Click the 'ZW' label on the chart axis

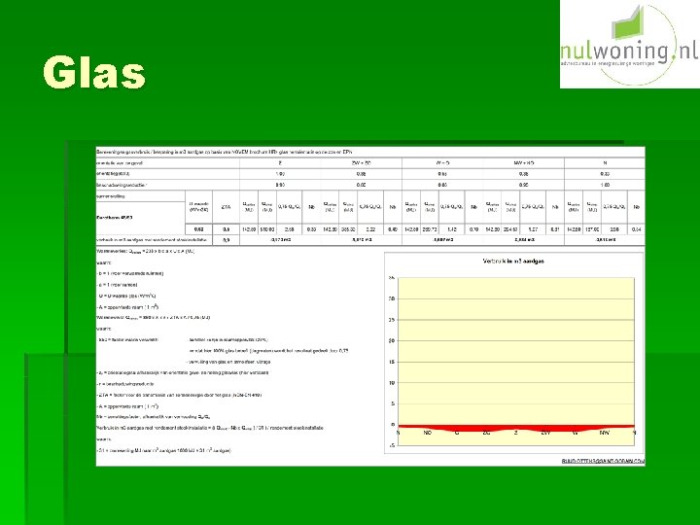click(545, 433)
